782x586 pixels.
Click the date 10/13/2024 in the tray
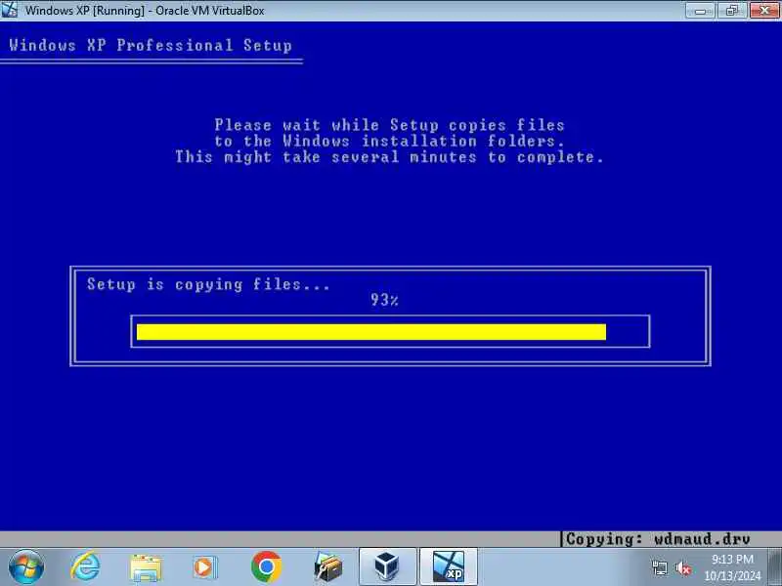732,575
